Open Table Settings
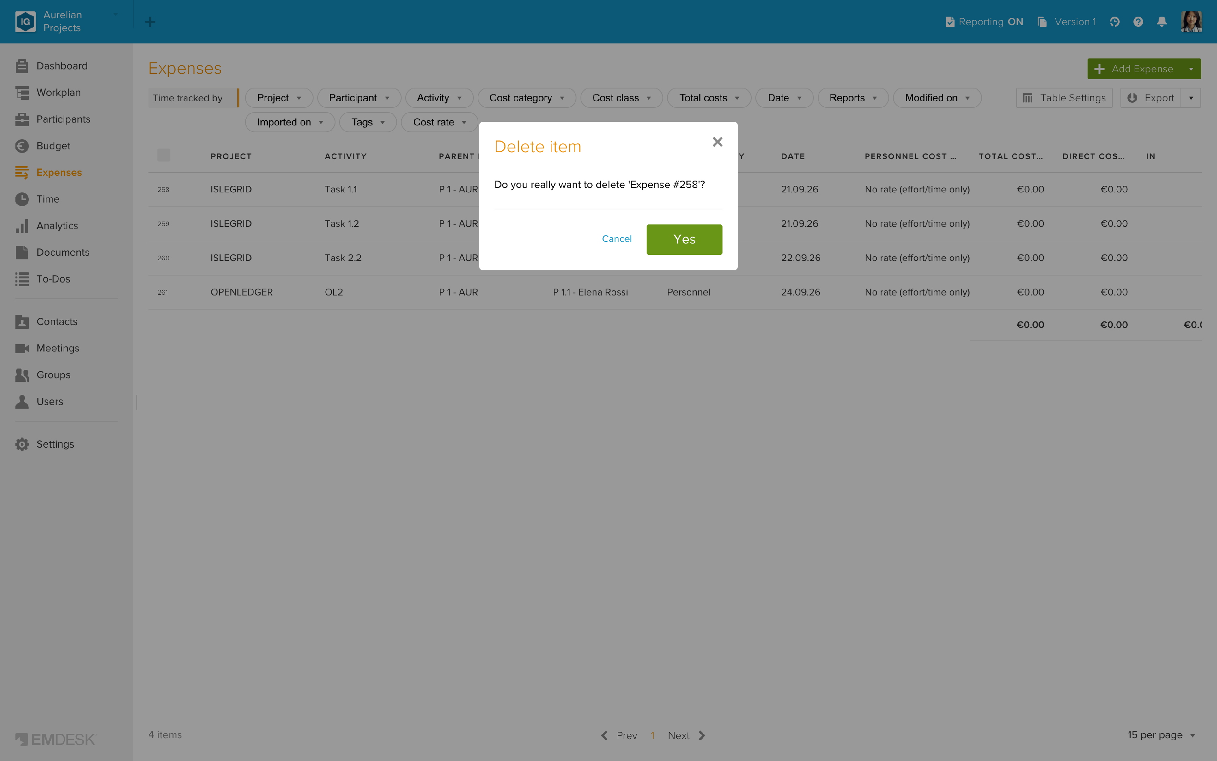The height and width of the screenshot is (761, 1217). (1064, 98)
